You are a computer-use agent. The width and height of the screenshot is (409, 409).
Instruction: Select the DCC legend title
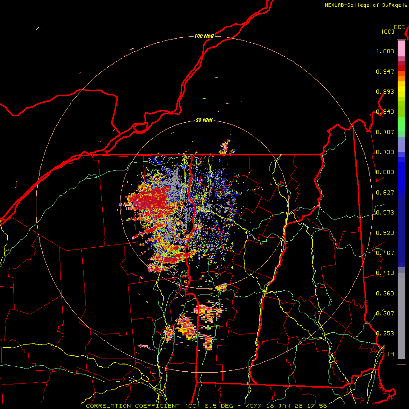point(399,27)
